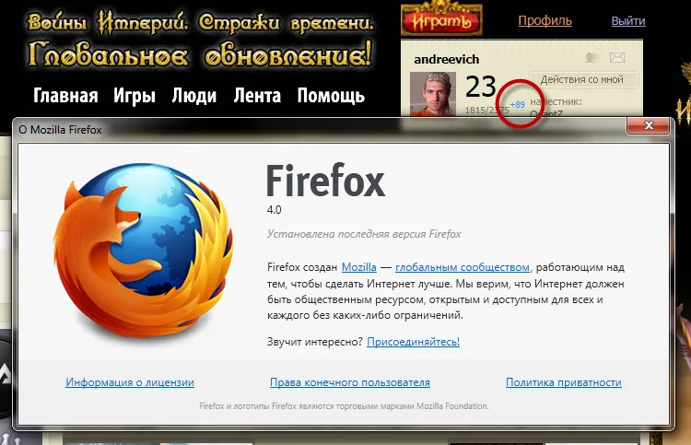The image size is (691, 445).
Task: Click the version number 4.0
Action: [275, 210]
